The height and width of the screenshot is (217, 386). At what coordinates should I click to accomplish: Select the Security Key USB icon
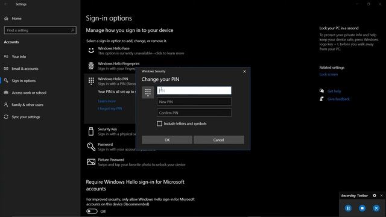pos(91,131)
